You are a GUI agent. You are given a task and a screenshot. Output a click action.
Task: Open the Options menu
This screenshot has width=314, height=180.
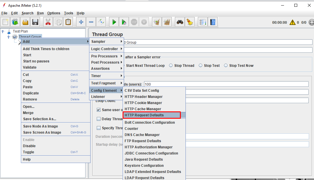[54, 13]
